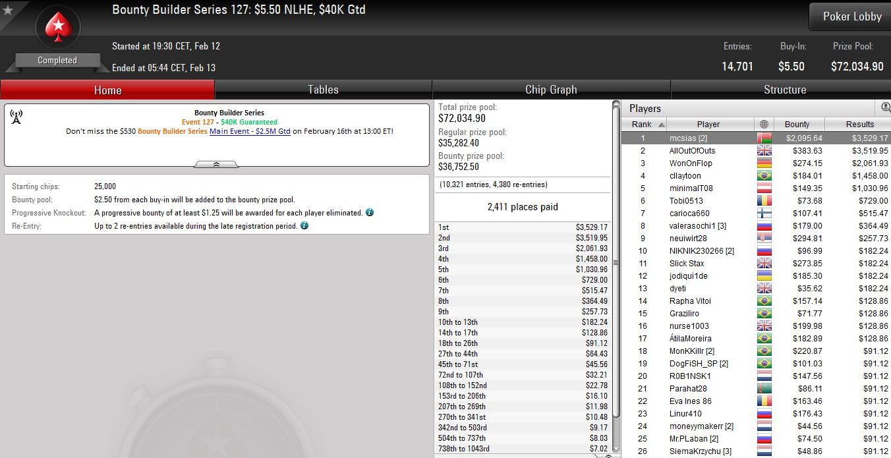The image size is (891, 458).
Task: Return to the Poker Lobby
Action: [851, 16]
